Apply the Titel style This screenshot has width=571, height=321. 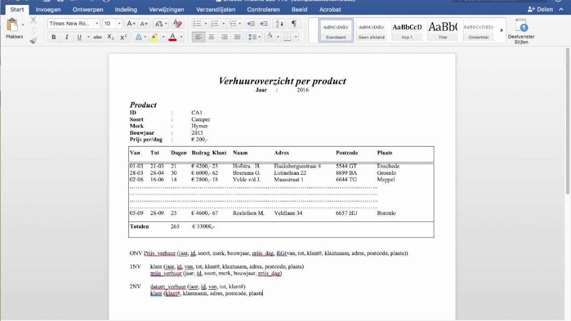pyautogui.click(x=443, y=30)
